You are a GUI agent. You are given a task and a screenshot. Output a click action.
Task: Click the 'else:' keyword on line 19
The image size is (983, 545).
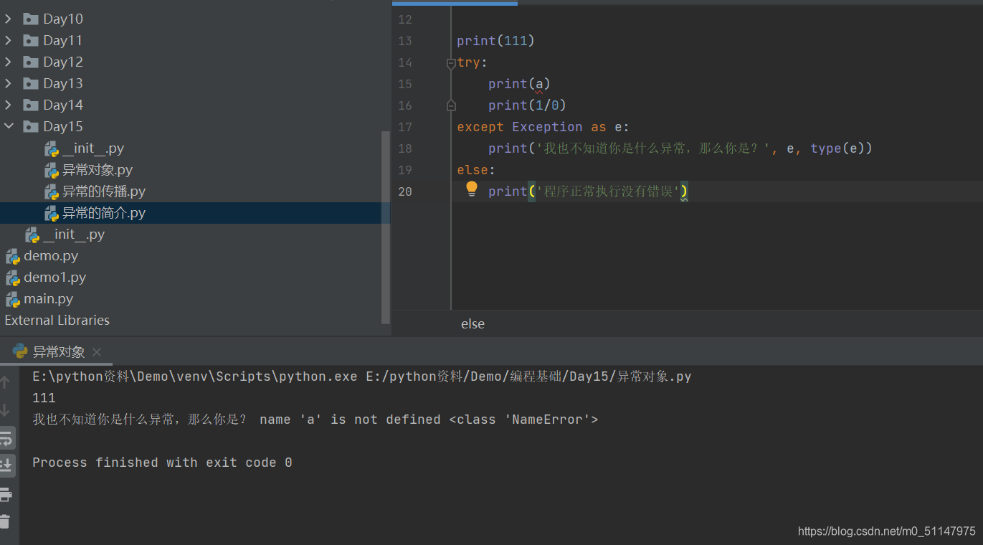[477, 170]
